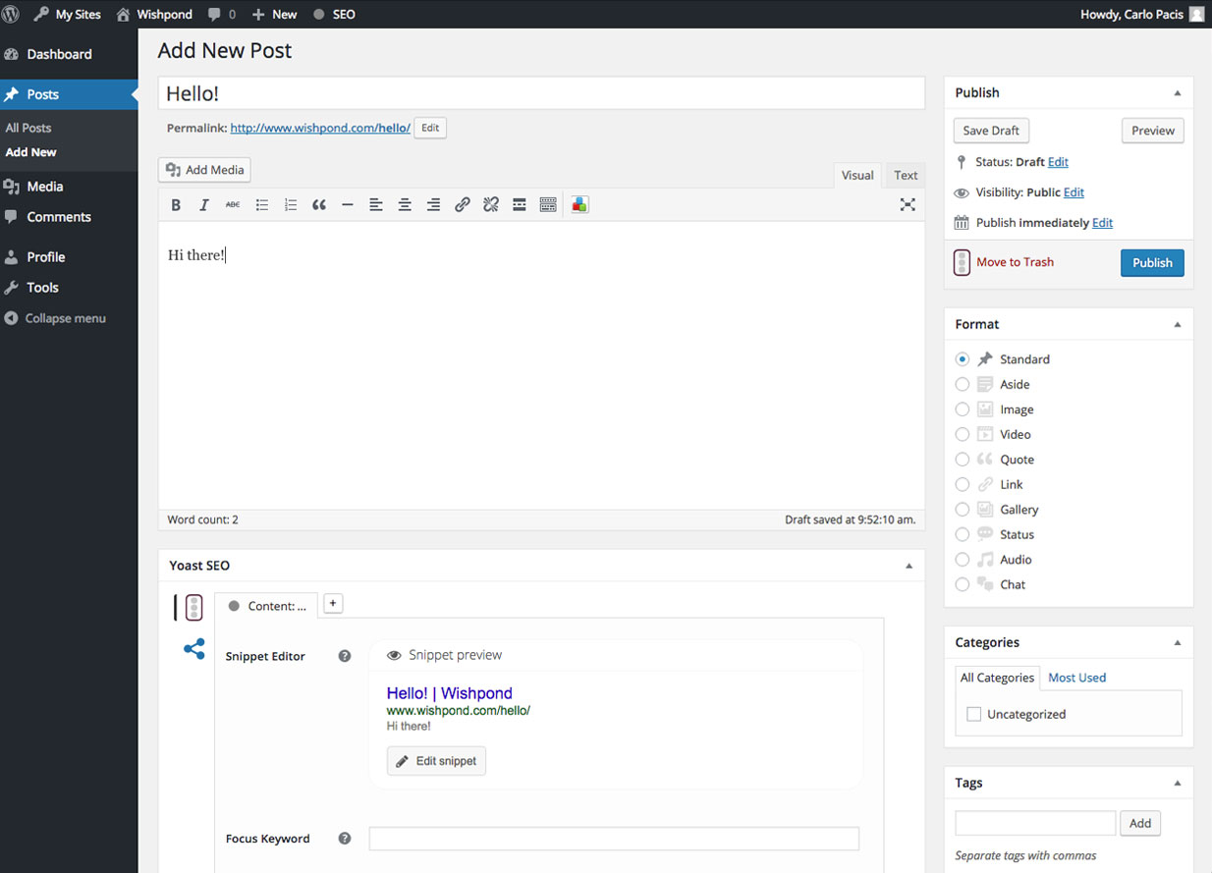
Task: Collapse the Tags panel
Action: point(1177,783)
